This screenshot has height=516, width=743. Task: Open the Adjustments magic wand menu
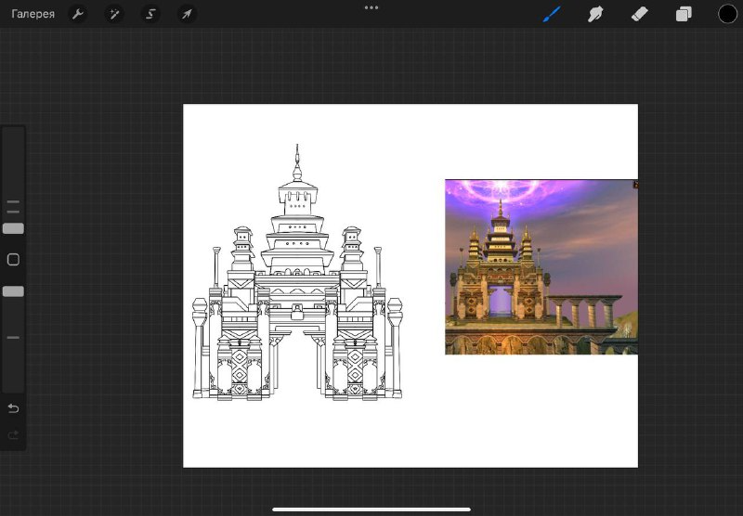click(114, 14)
